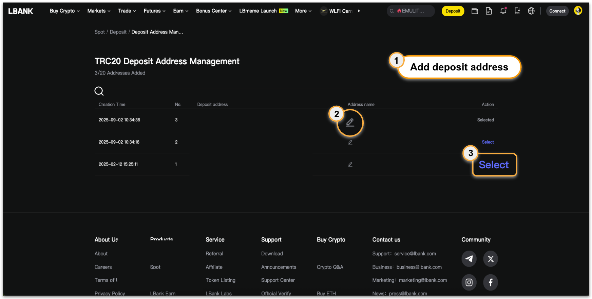The height and width of the screenshot is (299, 592).
Task: Edit address name for row No. 2
Action: [x=350, y=142]
